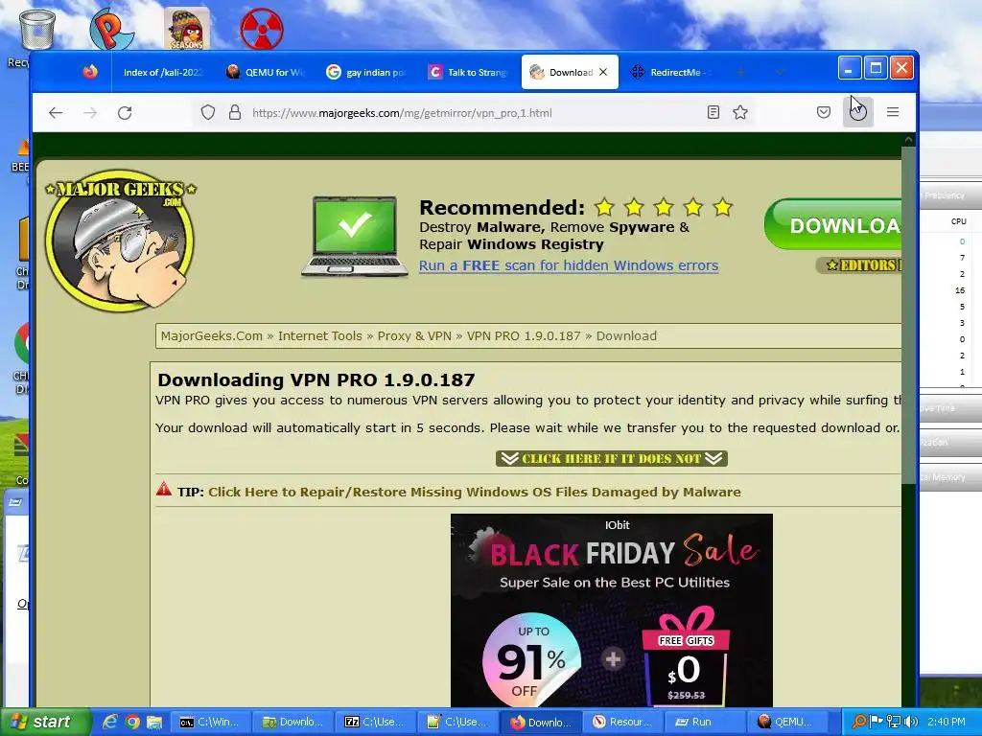Open the Repair/Restore Missing Windows OS Files tip
The height and width of the screenshot is (736, 982).
(474, 492)
